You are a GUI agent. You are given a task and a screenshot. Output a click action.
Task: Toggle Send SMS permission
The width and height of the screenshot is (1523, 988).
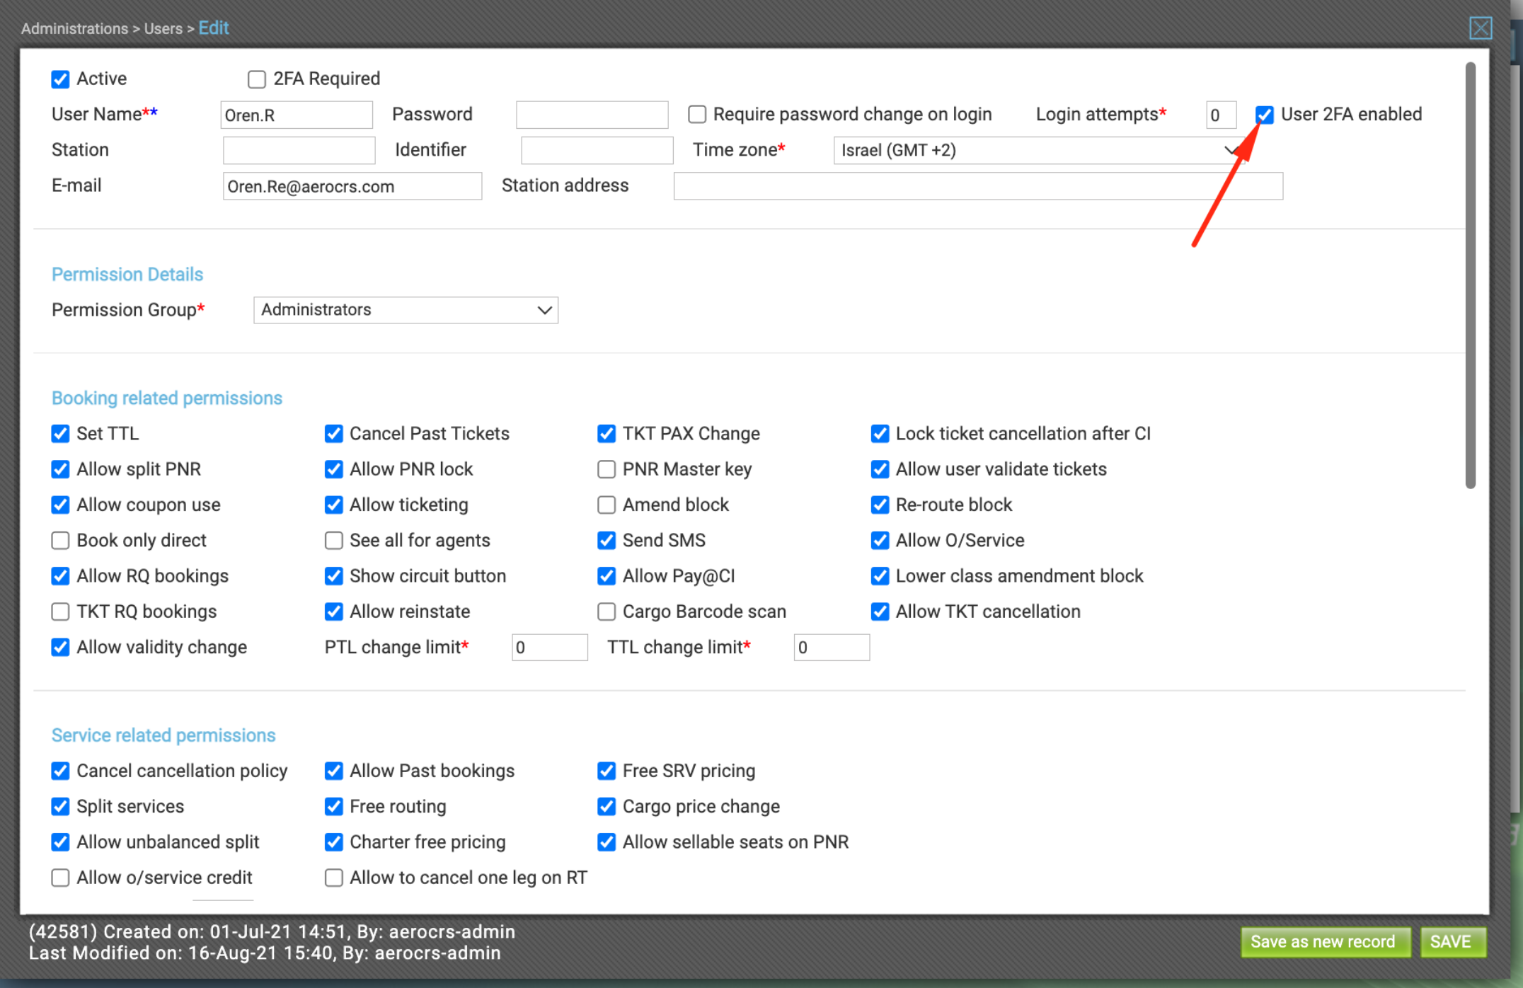(x=607, y=541)
